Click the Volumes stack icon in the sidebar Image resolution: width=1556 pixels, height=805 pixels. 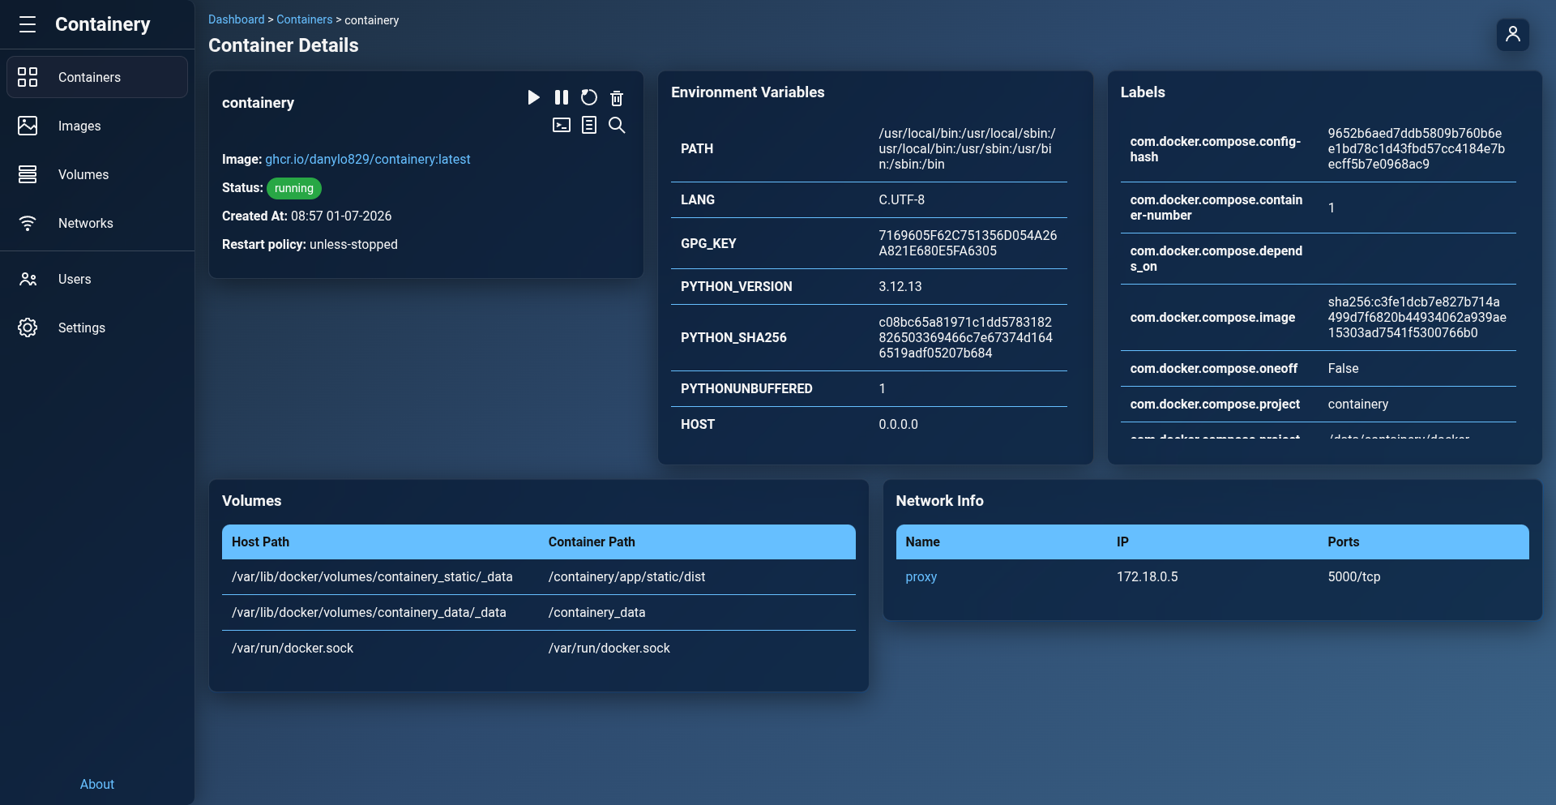[28, 174]
